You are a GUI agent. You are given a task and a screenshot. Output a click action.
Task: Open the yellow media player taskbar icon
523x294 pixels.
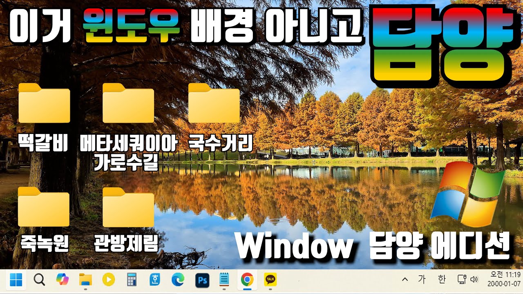coord(108,280)
